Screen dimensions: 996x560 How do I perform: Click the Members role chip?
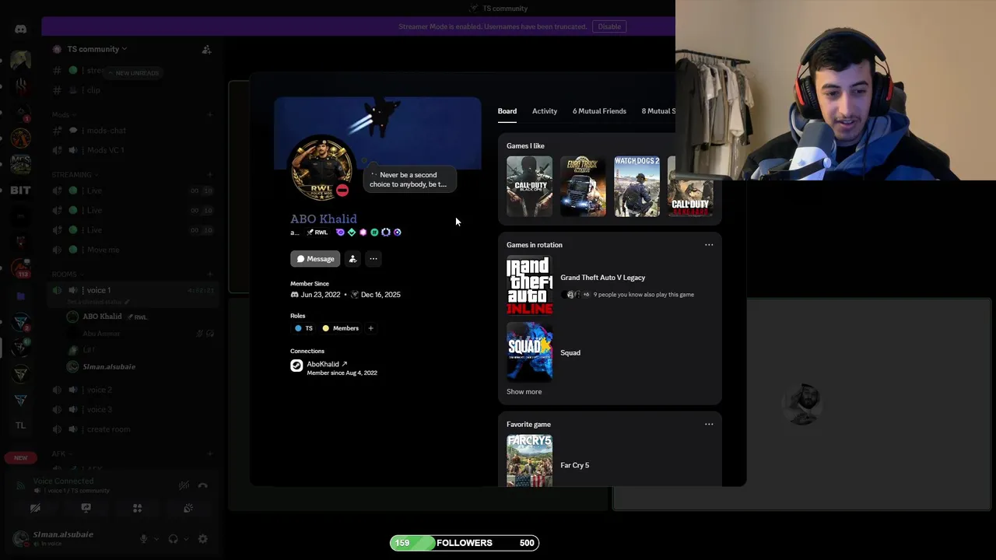click(341, 328)
